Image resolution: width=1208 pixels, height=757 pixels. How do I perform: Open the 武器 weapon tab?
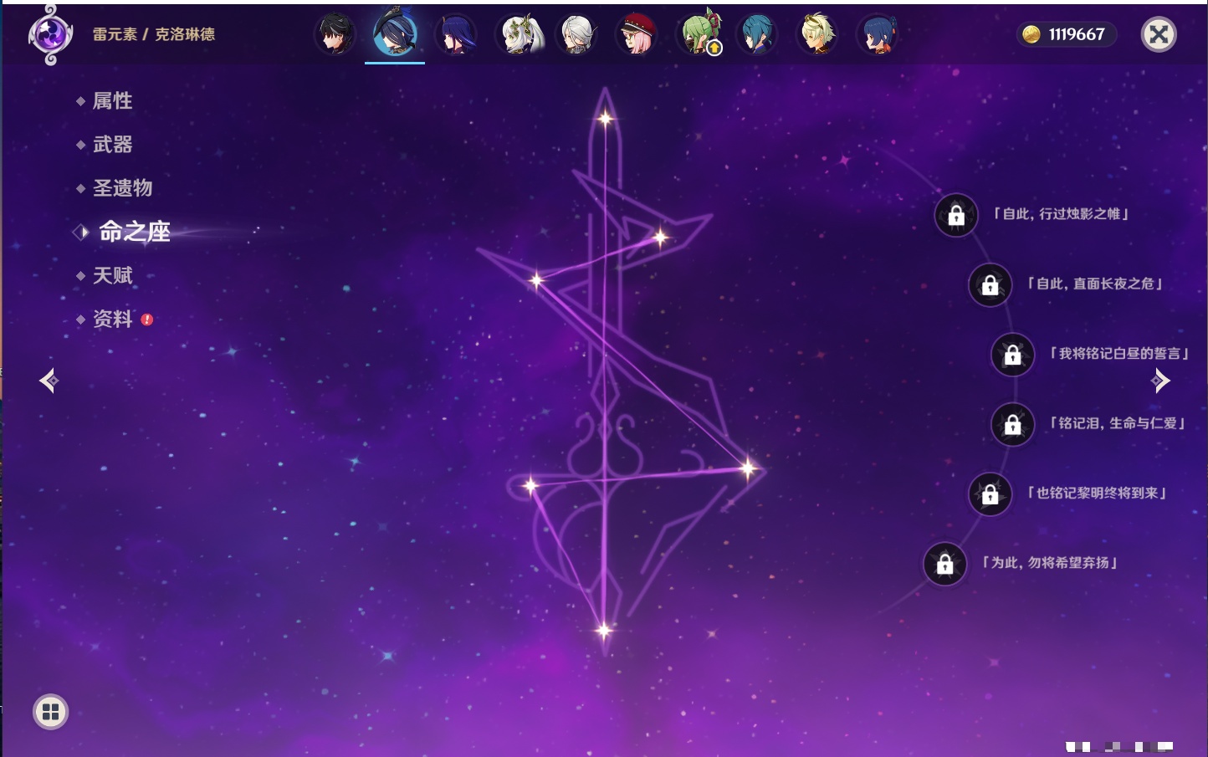(112, 145)
